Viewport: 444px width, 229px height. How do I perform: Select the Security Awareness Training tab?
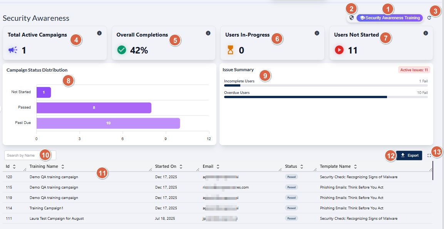(389, 18)
